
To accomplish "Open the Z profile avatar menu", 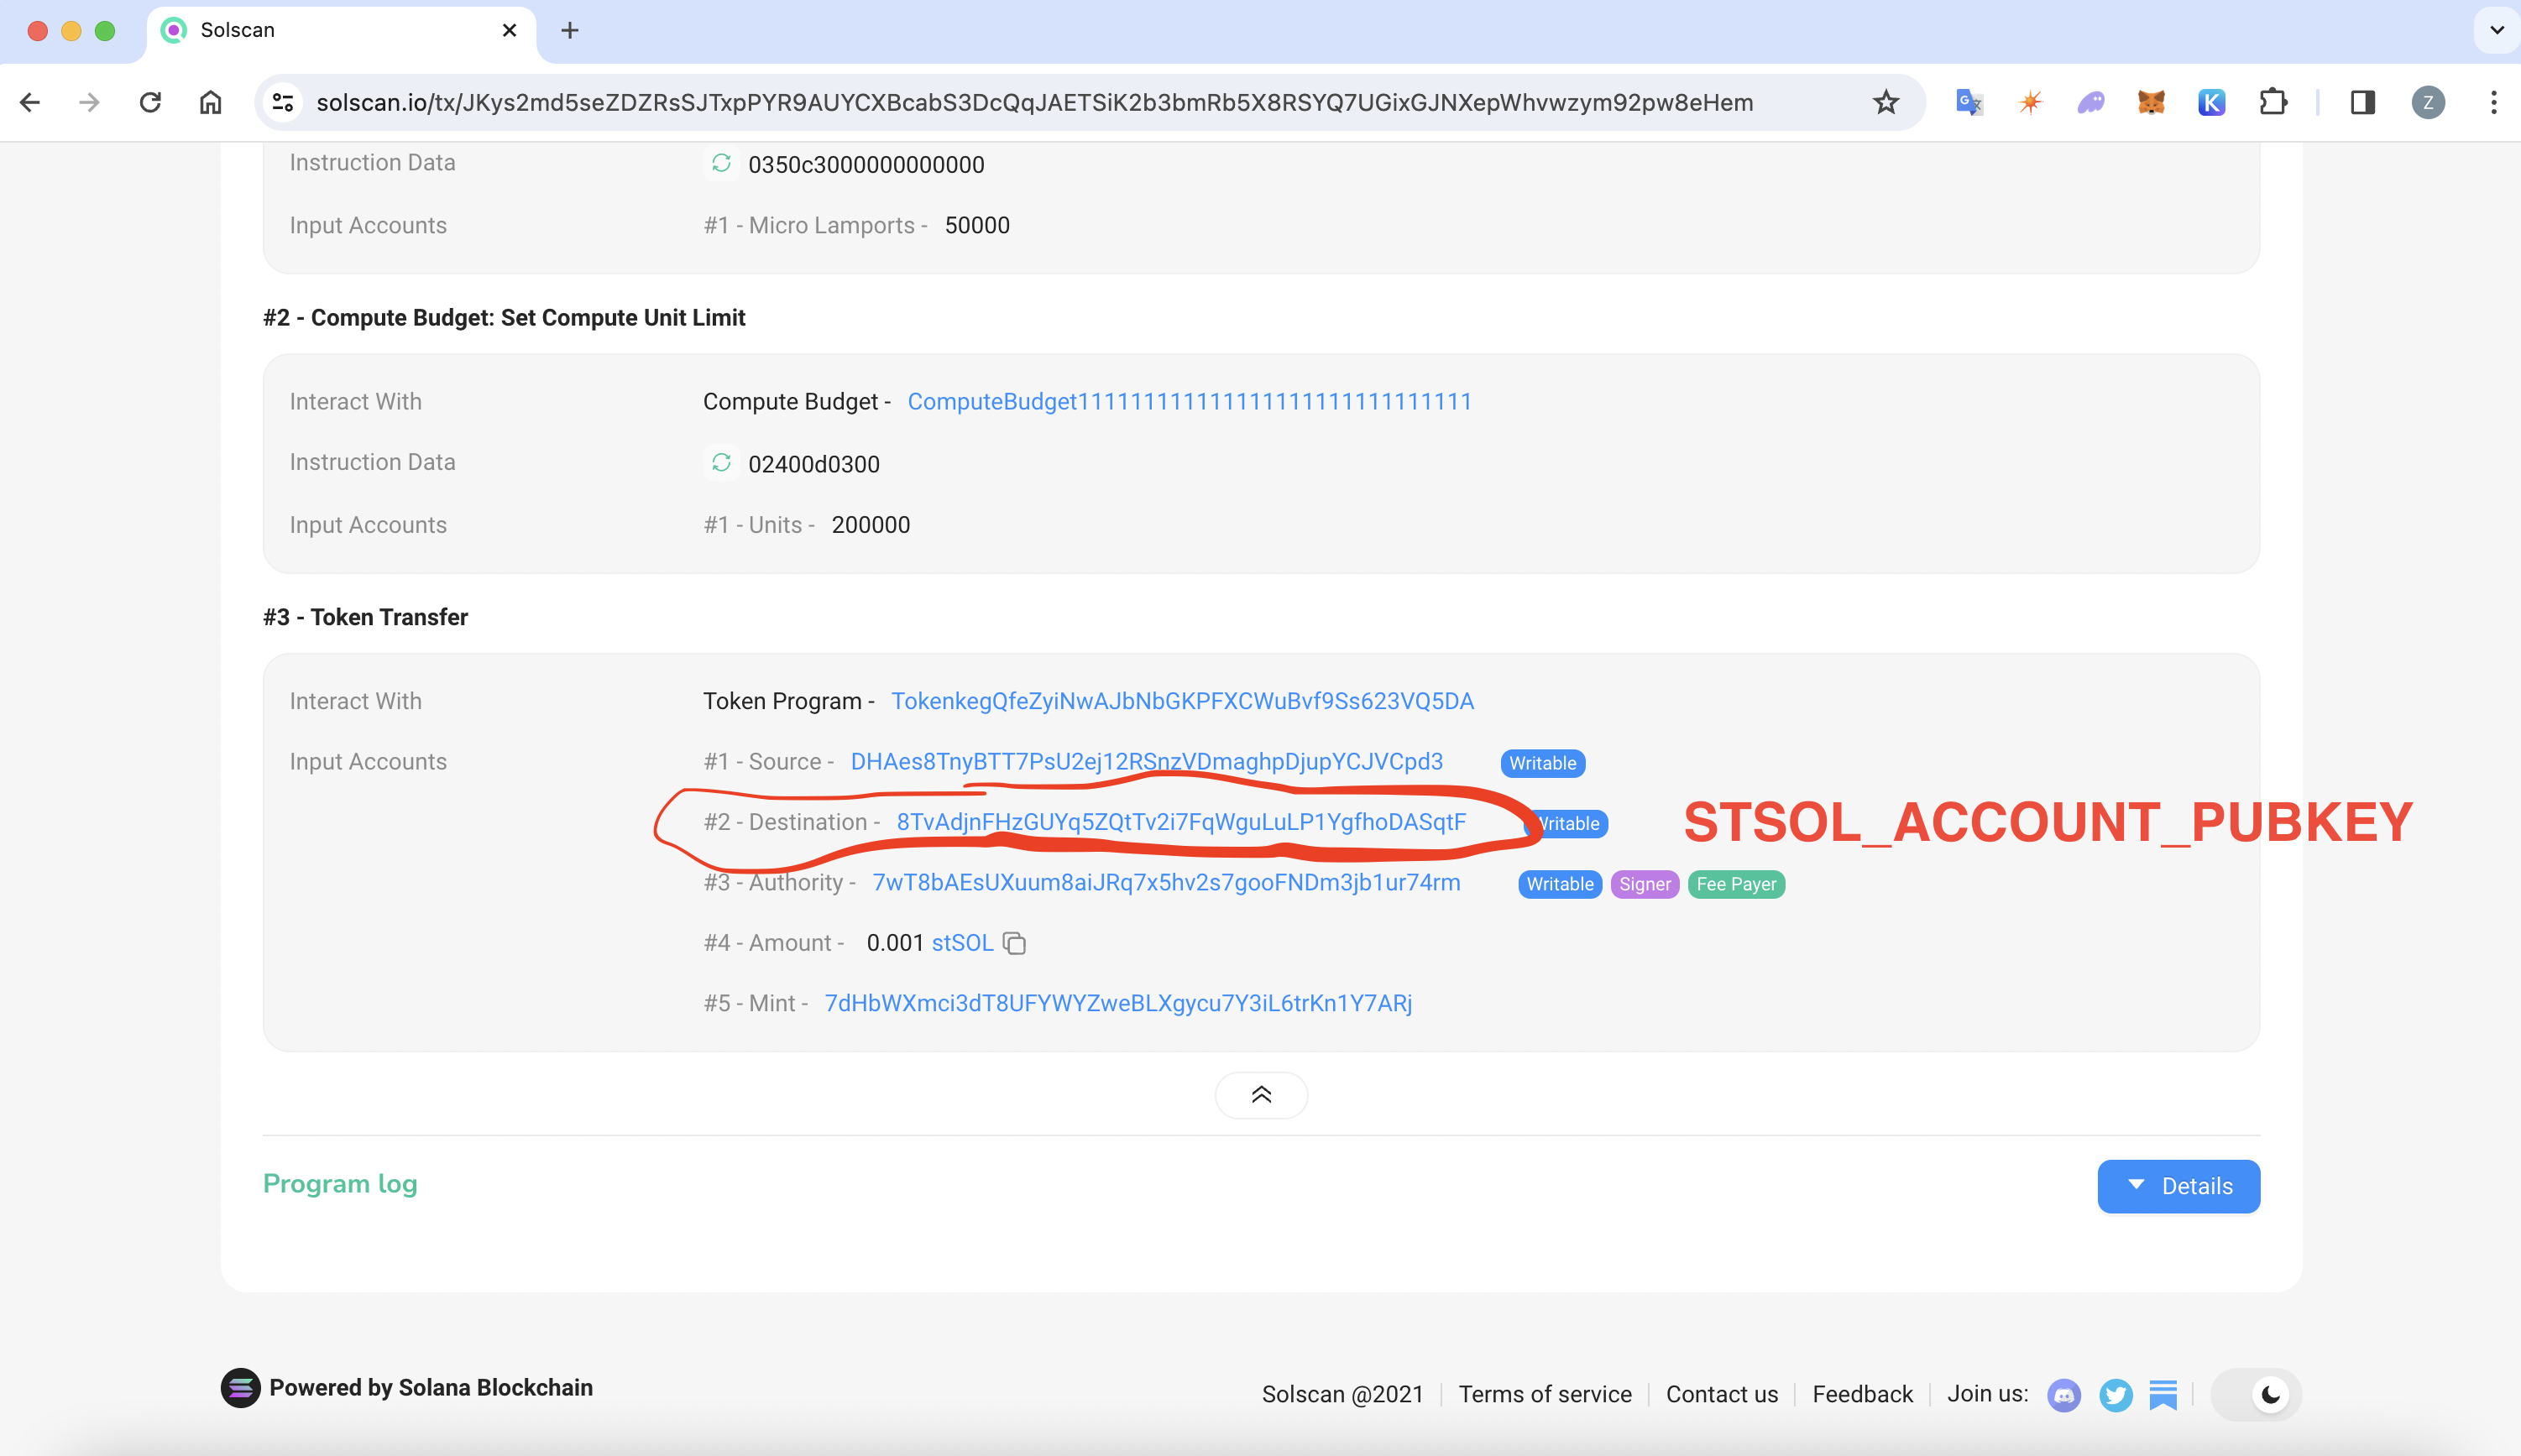I will click(x=2429, y=101).
